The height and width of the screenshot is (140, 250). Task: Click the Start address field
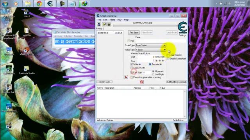pos(151,57)
